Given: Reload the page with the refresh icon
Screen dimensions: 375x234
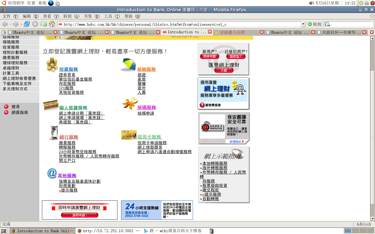Looking at the screenshot, I should pos(27,24).
